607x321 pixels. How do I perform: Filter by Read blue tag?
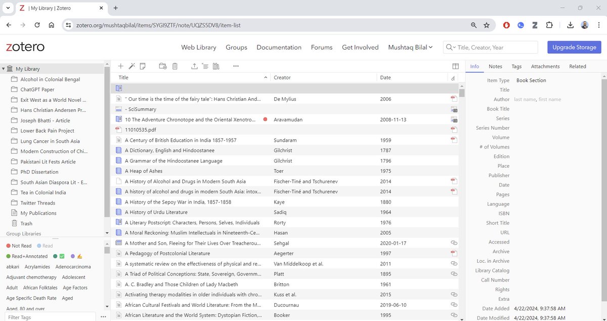tap(44, 246)
